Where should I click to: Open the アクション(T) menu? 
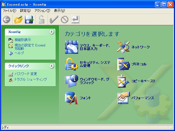click(x=42, y=11)
